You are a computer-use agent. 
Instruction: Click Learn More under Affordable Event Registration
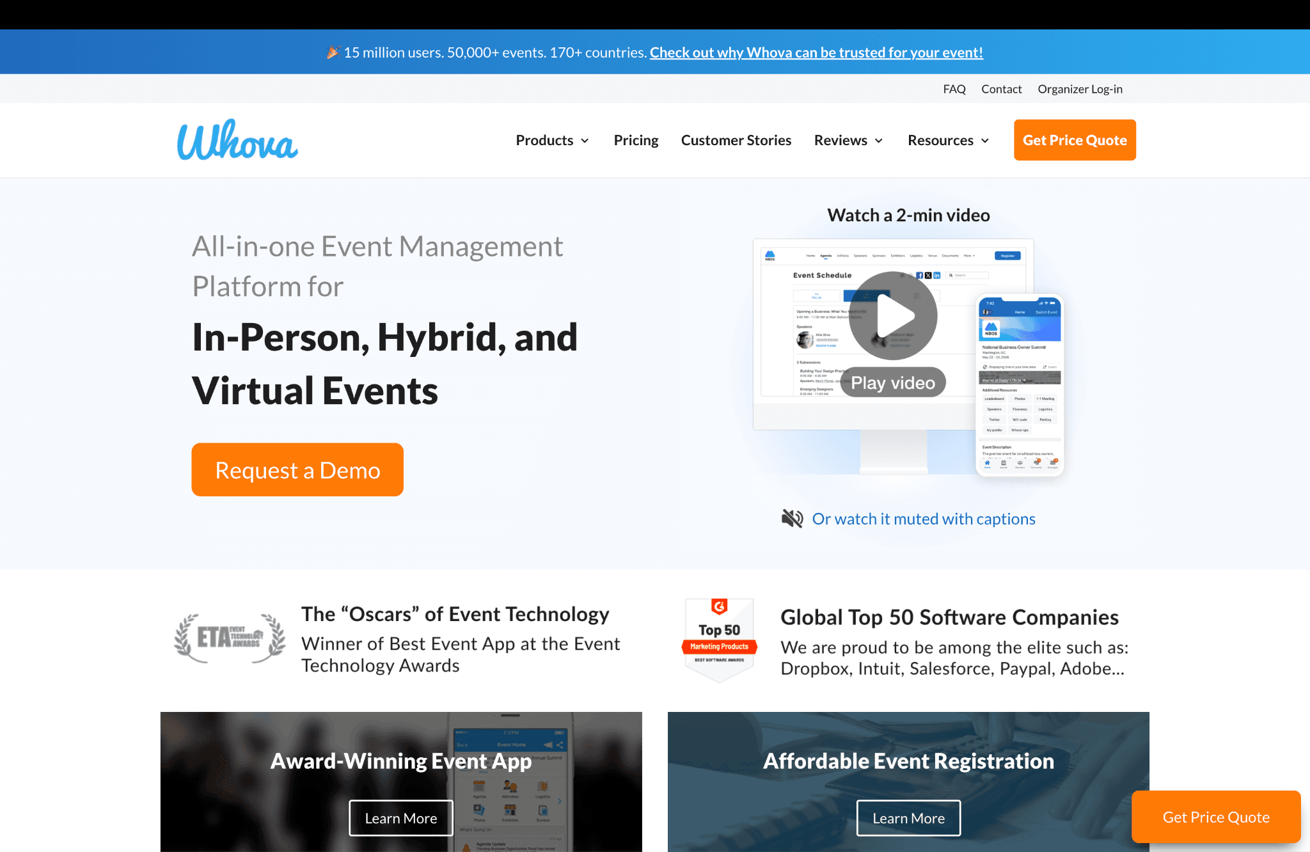[908, 818]
